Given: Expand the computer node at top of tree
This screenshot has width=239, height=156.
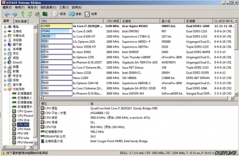Looking at the screenshot, I should [x=5, y=27].
